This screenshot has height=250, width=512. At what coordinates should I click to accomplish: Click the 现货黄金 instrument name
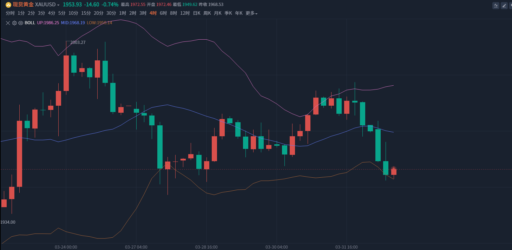(23, 5)
